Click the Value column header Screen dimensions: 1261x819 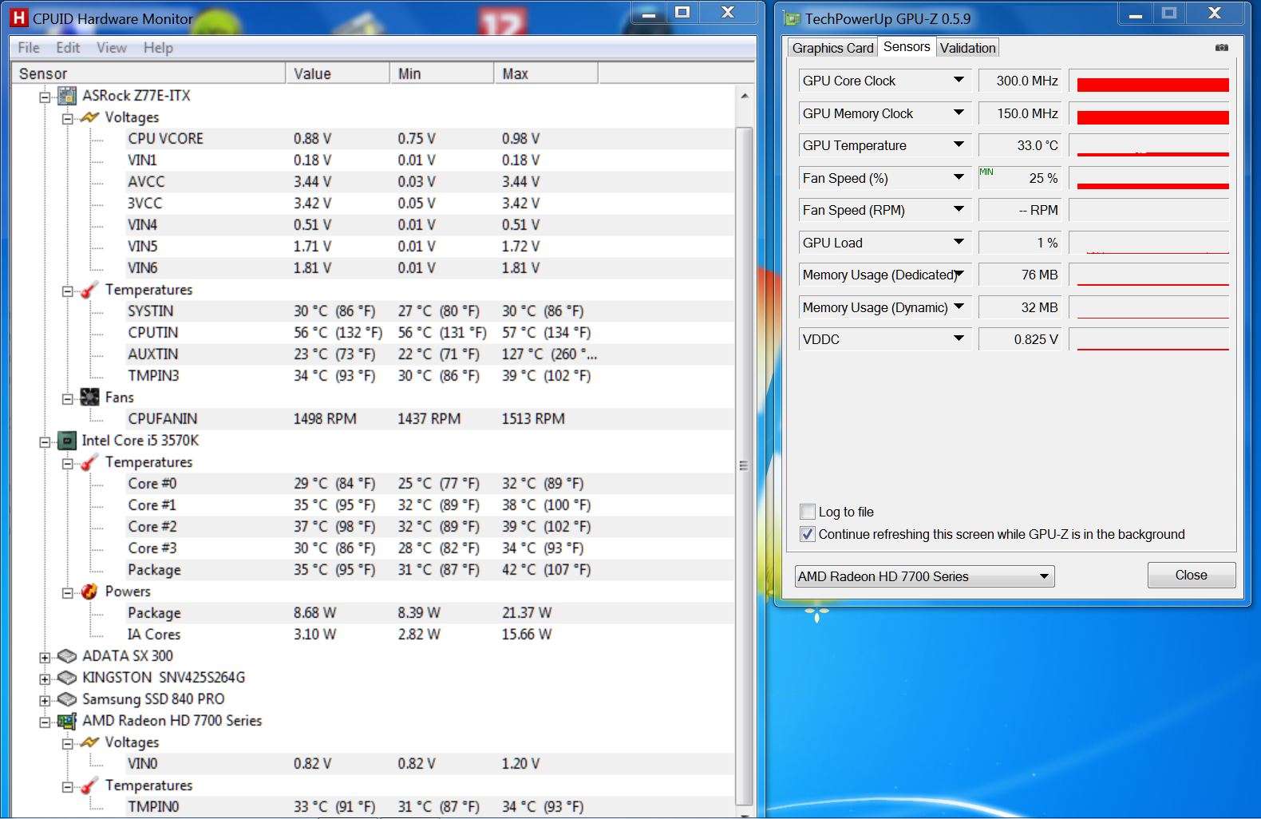338,73
